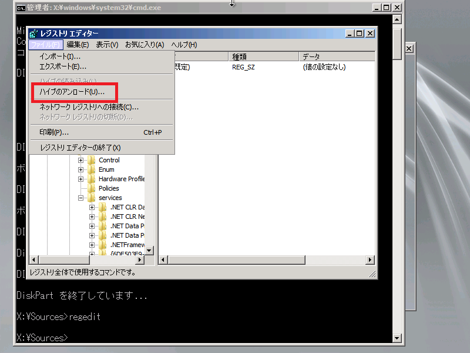Click the Registry Editor title bar icon
Viewport: 470px width, 353px height.
33,34
